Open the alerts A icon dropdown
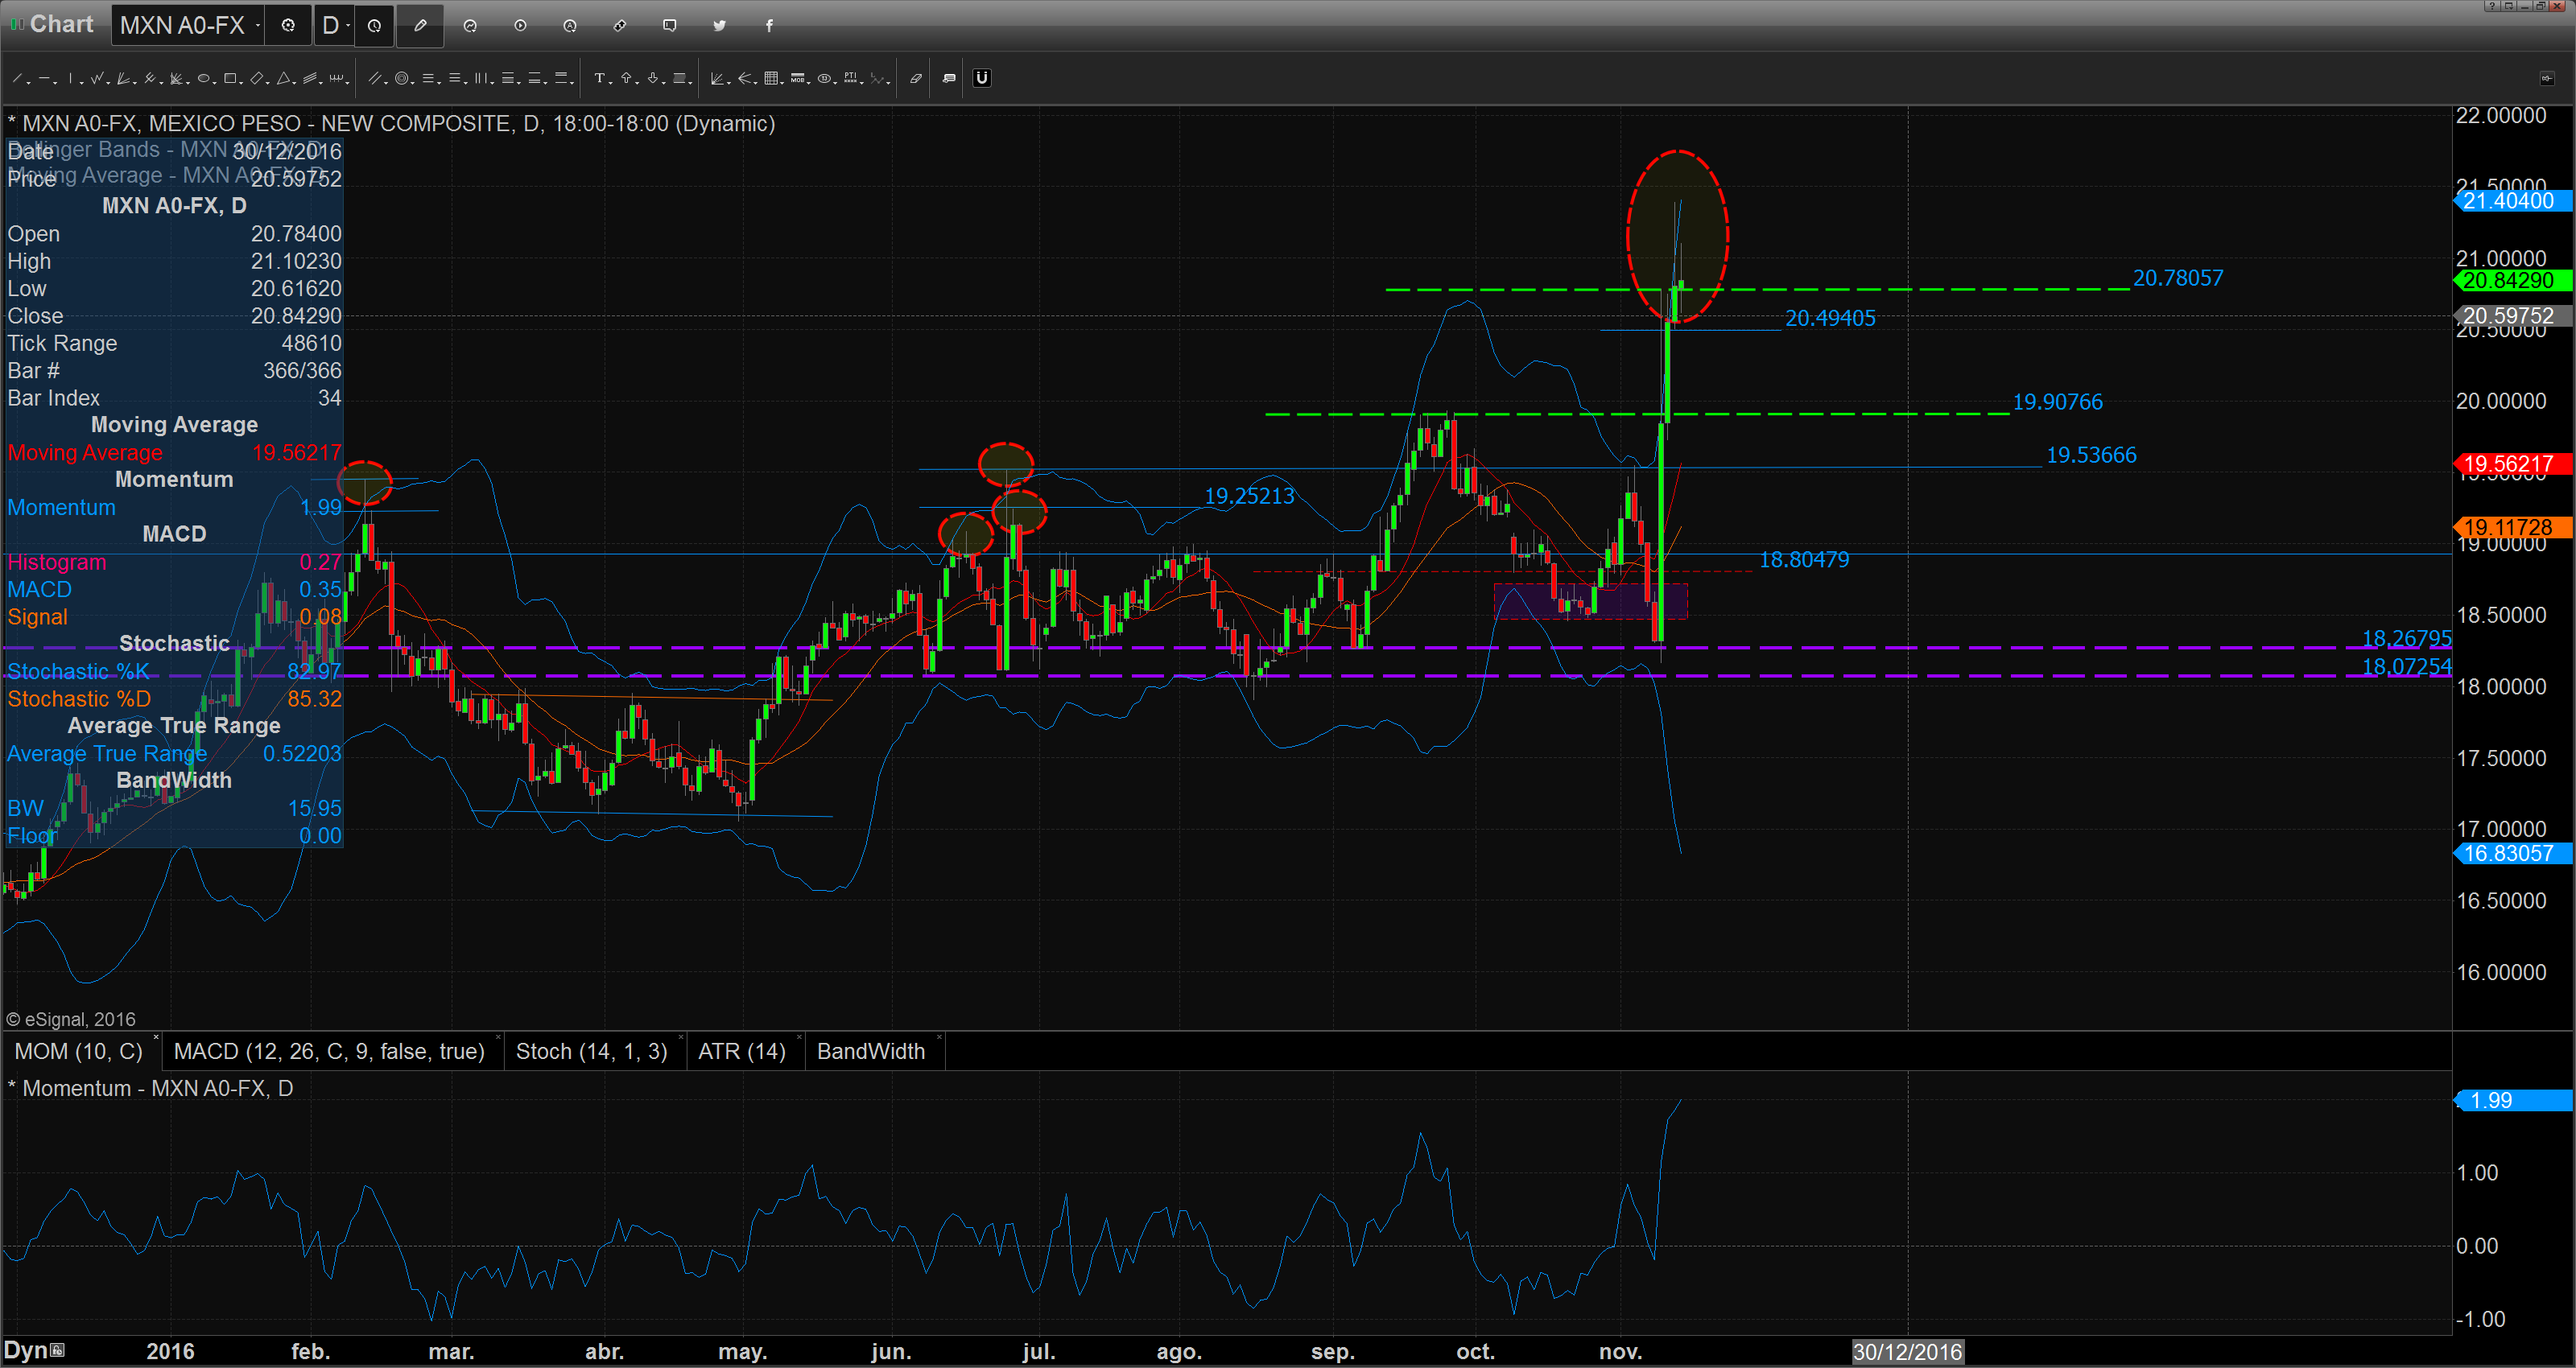 tap(570, 26)
